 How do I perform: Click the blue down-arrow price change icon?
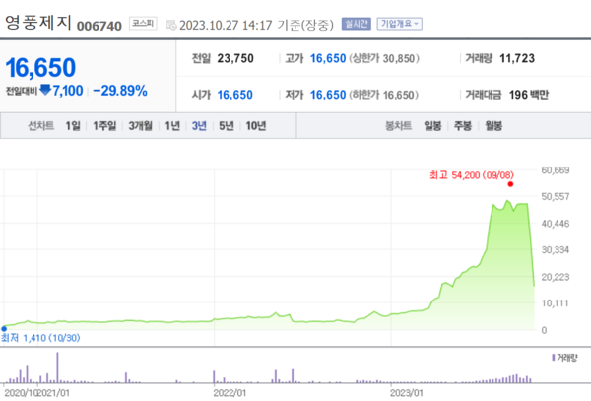(44, 91)
